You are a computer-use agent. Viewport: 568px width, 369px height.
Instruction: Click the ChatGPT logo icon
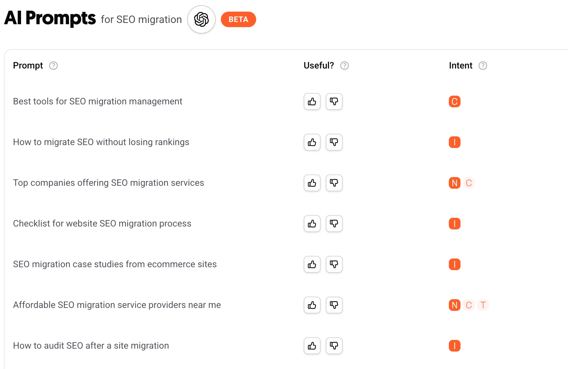click(201, 19)
